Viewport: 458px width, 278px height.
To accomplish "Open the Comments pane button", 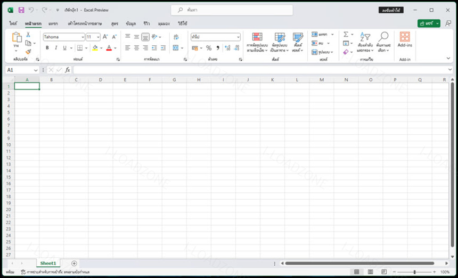I will (448, 23).
